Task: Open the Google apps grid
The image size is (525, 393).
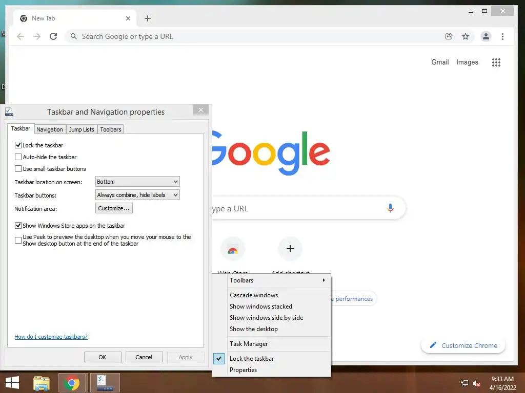Action: (496, 62)
